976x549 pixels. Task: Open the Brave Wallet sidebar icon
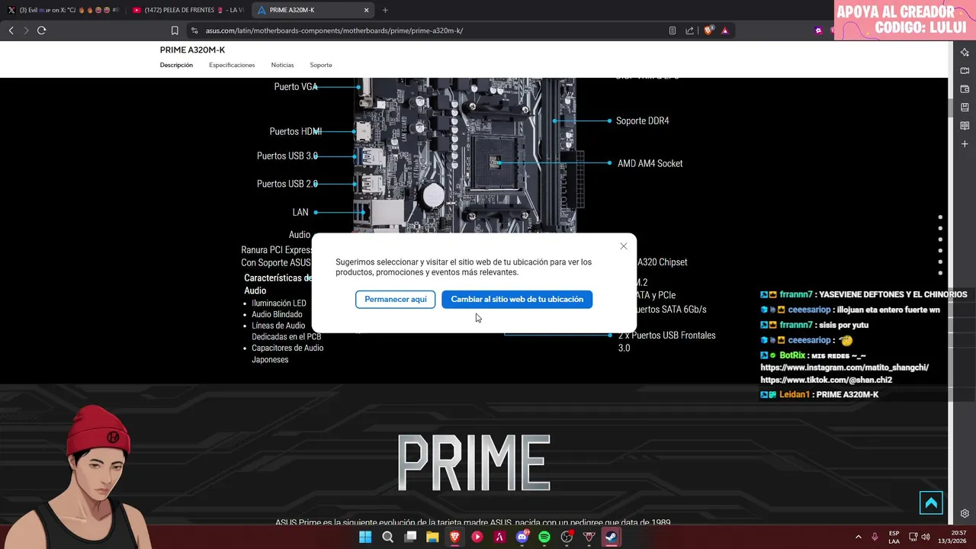click(x=965, y=89)
